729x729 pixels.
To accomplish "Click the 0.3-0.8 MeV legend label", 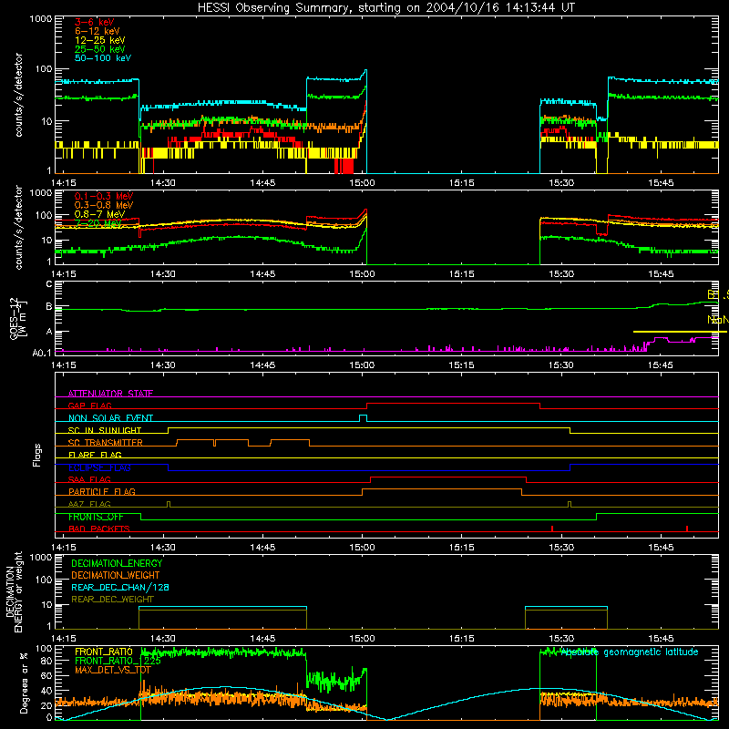I will pos(103,205).
